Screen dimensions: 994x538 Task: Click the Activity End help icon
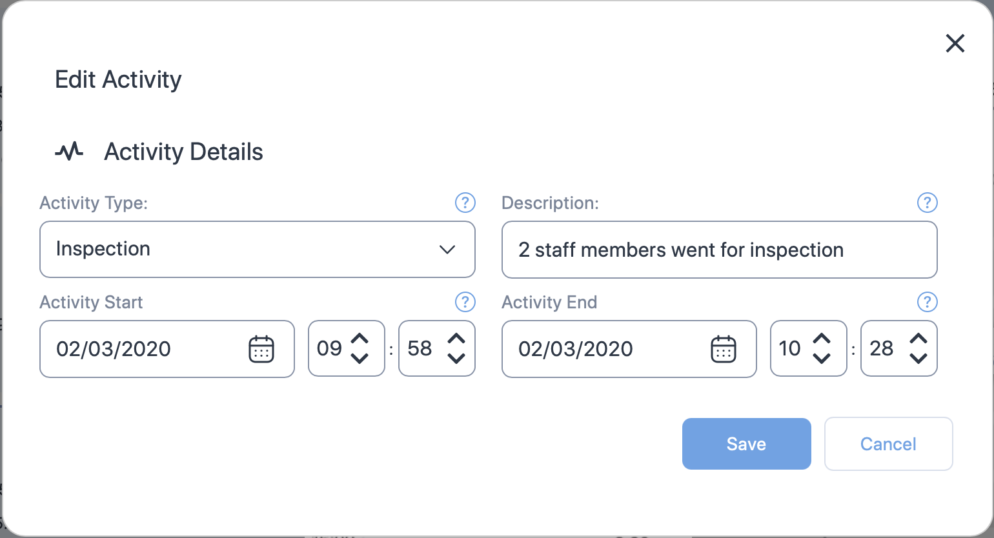tap(927, 302)
